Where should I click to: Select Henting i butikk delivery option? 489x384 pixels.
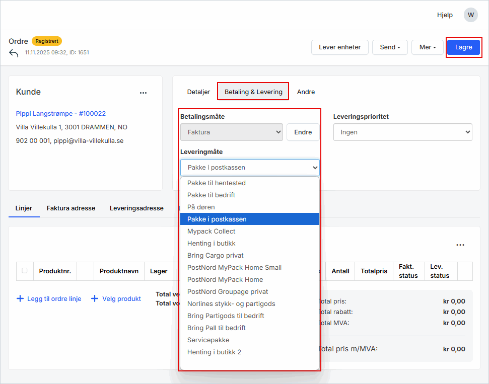[x=211, y=243]
